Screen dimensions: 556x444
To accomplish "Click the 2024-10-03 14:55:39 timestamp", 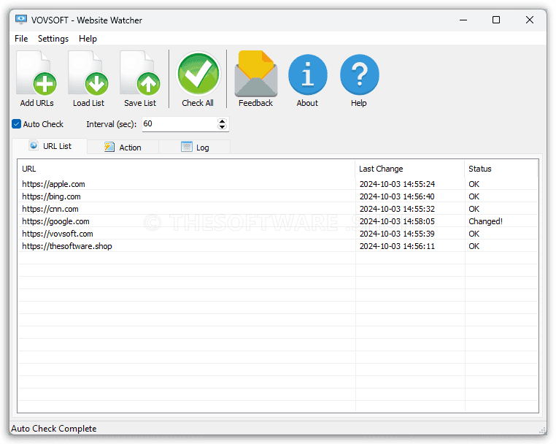I will click(x=397, y=234).
